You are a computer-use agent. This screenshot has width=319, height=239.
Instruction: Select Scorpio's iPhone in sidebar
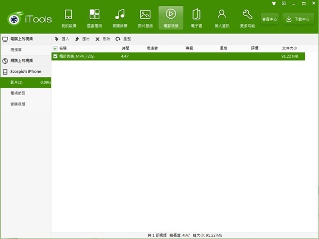tap(26, 72)
